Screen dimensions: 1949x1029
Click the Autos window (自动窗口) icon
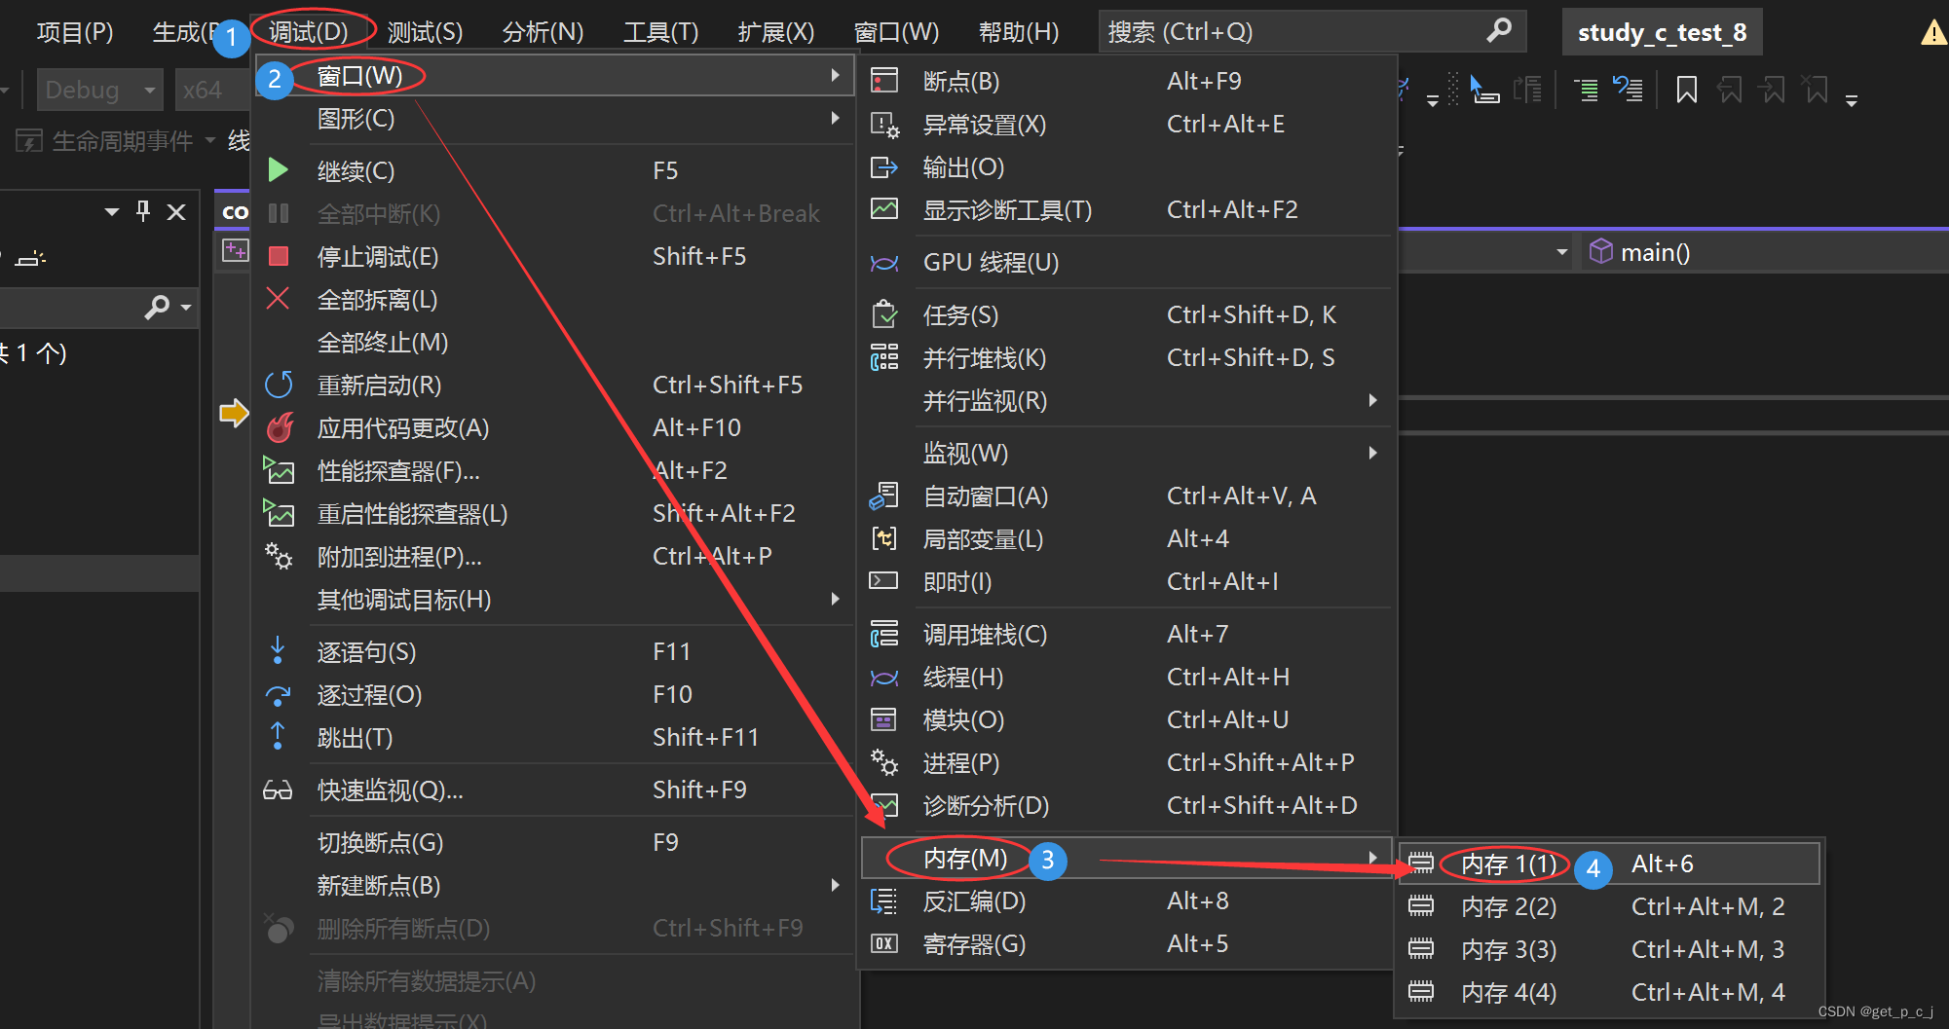coord(884,496)
